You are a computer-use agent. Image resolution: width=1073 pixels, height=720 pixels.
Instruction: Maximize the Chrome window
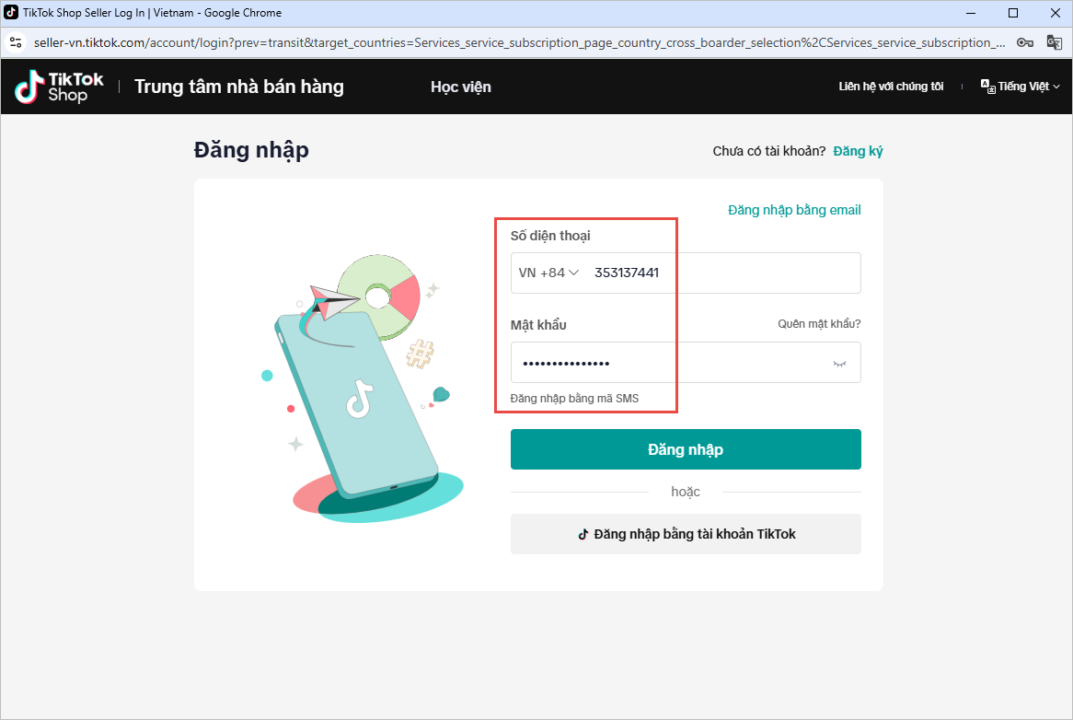[1013, 13]
